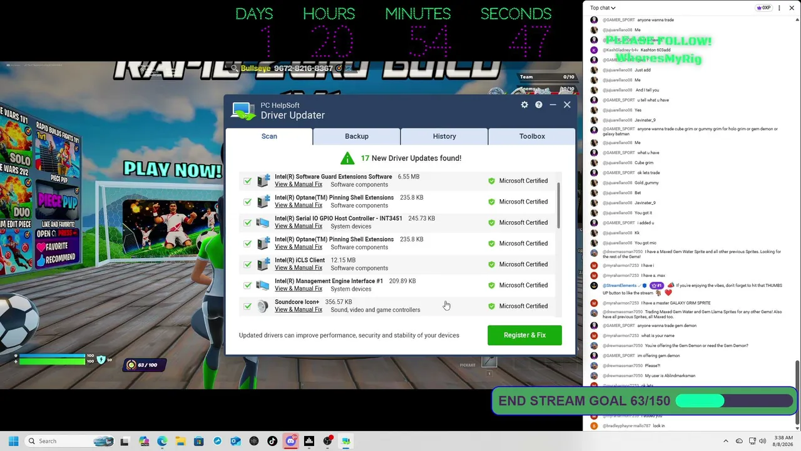Expand the Top chat dropdown

(603, 8)
